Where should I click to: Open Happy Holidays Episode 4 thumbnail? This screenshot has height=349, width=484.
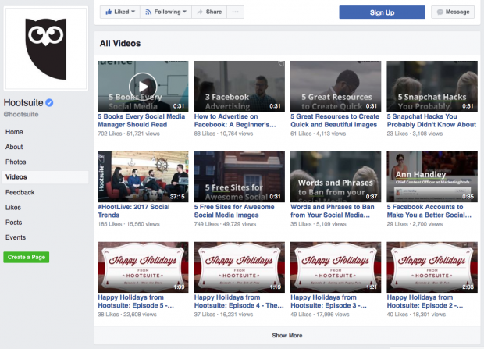pos(239,267)
